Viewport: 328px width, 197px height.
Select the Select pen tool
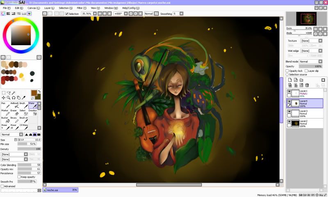pos(23,112)
